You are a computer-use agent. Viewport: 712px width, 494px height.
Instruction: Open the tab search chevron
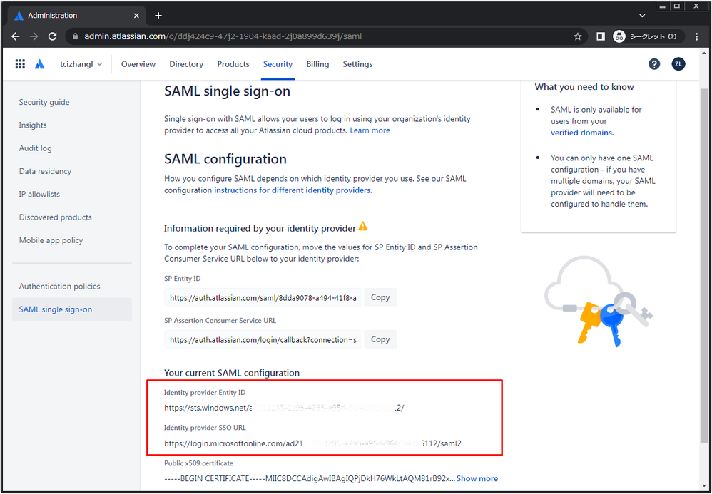642,16
